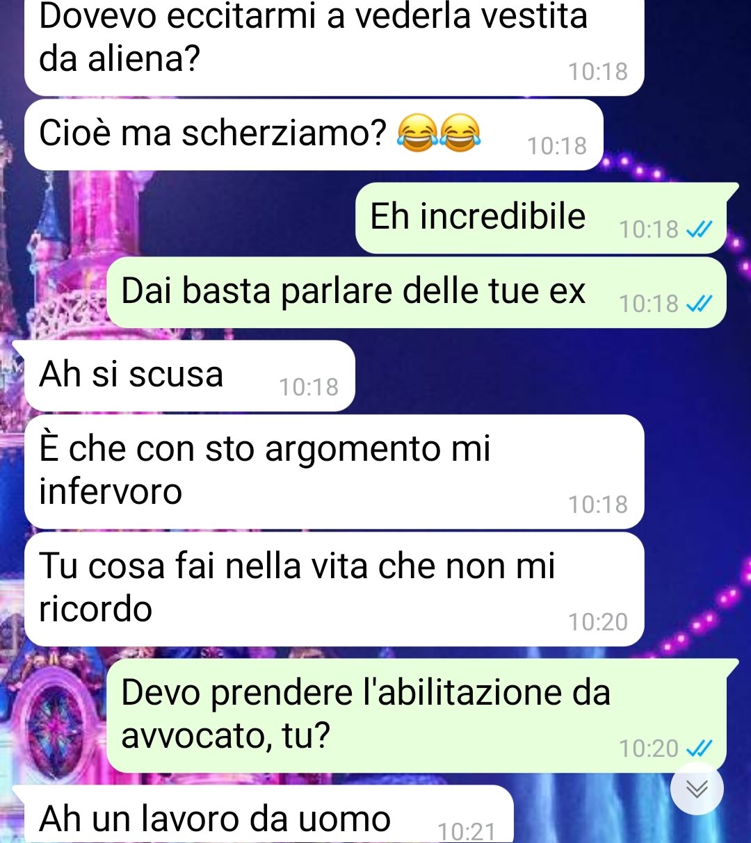Tap the 10:18 timestamp of 'Ah si scusa'
This screenshot has height=843, width=751.
coord(309,387)
